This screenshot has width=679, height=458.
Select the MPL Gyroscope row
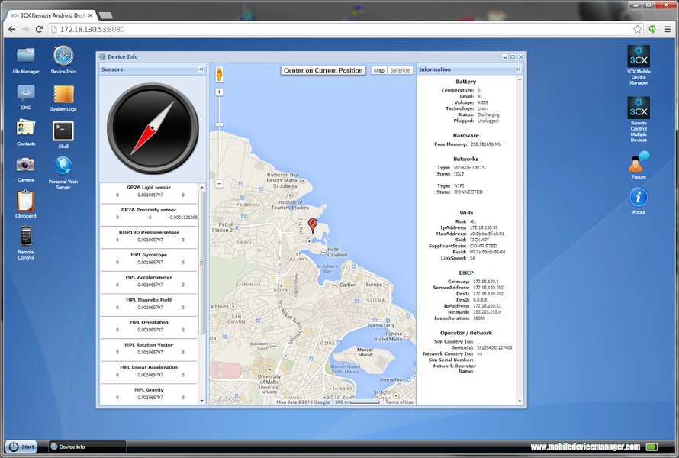point(149,259)
